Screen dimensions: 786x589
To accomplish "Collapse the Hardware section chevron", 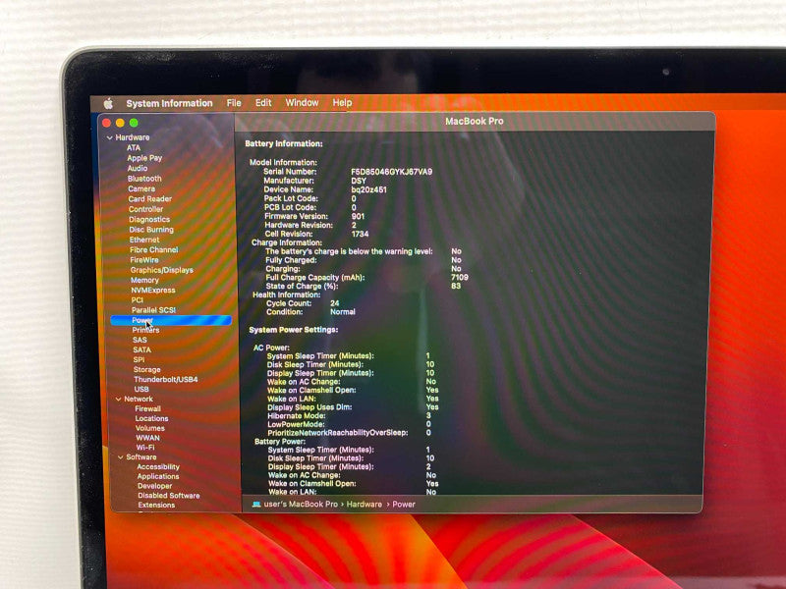I will [109, 137].
